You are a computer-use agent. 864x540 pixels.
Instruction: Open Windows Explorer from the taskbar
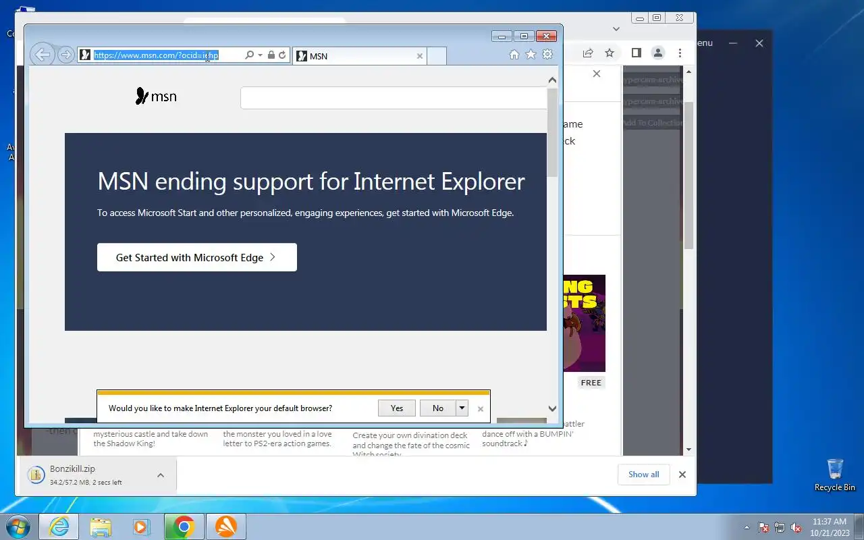point(101,526)
